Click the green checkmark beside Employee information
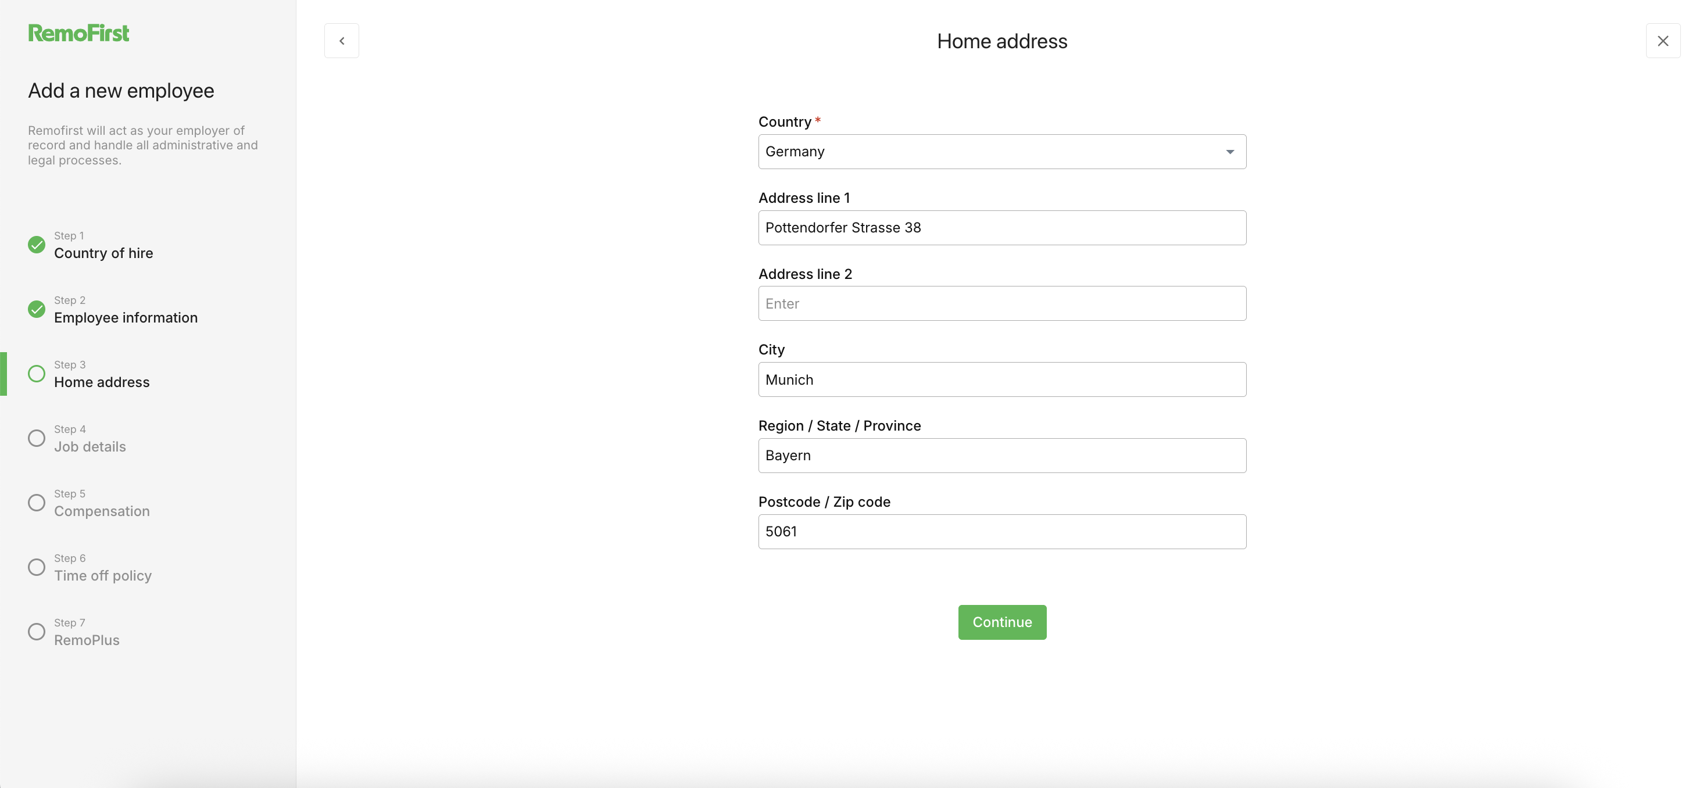This screenshot has width=1703, height=788. click(37, 309)
